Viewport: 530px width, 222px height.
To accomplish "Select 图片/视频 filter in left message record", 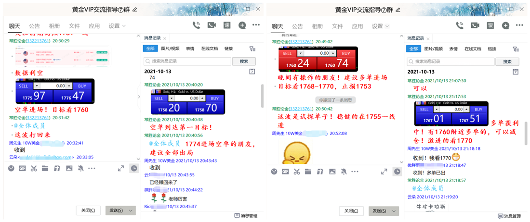I will coord(170,49).
